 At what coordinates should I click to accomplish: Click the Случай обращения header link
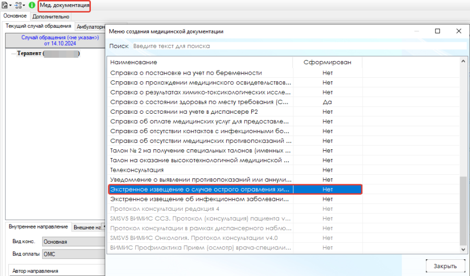point(60,40)
